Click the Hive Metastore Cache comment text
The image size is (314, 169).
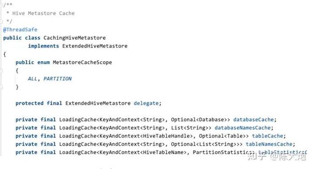pos(44,13)
